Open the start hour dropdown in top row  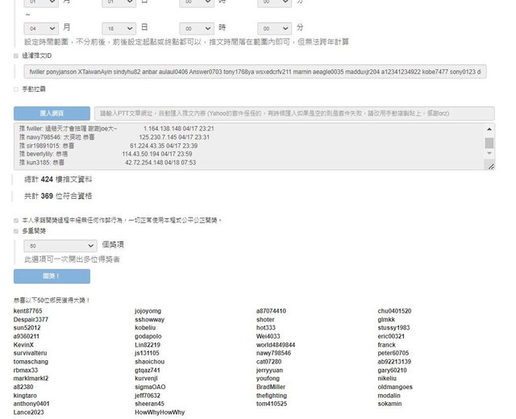[x=197, y=3]
